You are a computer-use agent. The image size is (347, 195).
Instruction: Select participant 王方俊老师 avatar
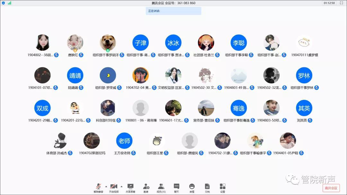pos(124,141)
